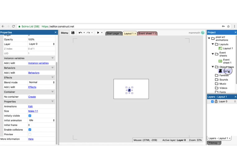This screenshot has width=237, height=168.
Task: Click the save project icon
Action: tap(73, 33)
